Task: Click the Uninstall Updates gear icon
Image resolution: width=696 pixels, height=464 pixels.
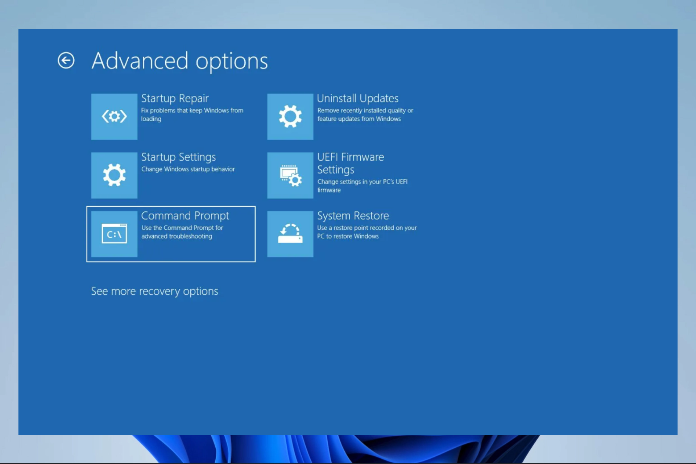Action: click(290, 117)
